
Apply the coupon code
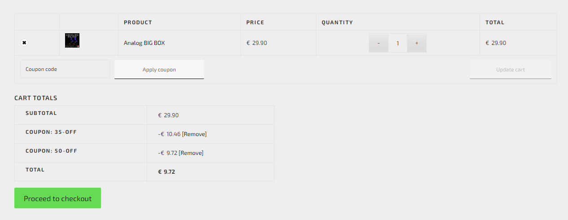tap(159, 70)
